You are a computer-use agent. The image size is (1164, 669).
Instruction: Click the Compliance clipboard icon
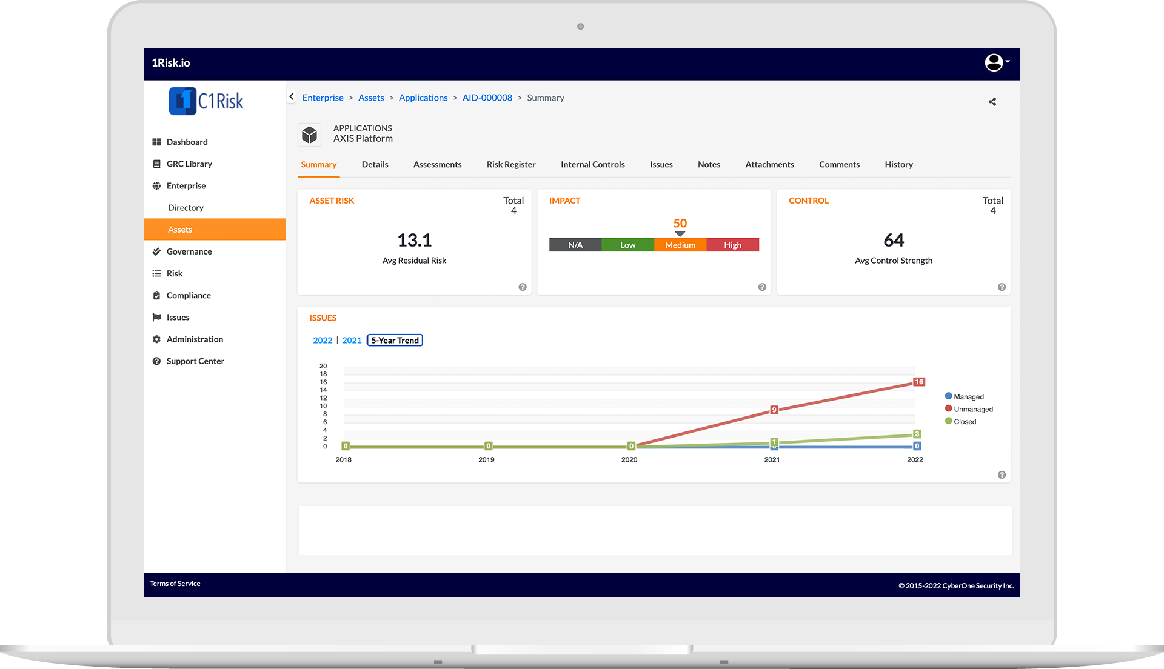(x=156, y=296)
